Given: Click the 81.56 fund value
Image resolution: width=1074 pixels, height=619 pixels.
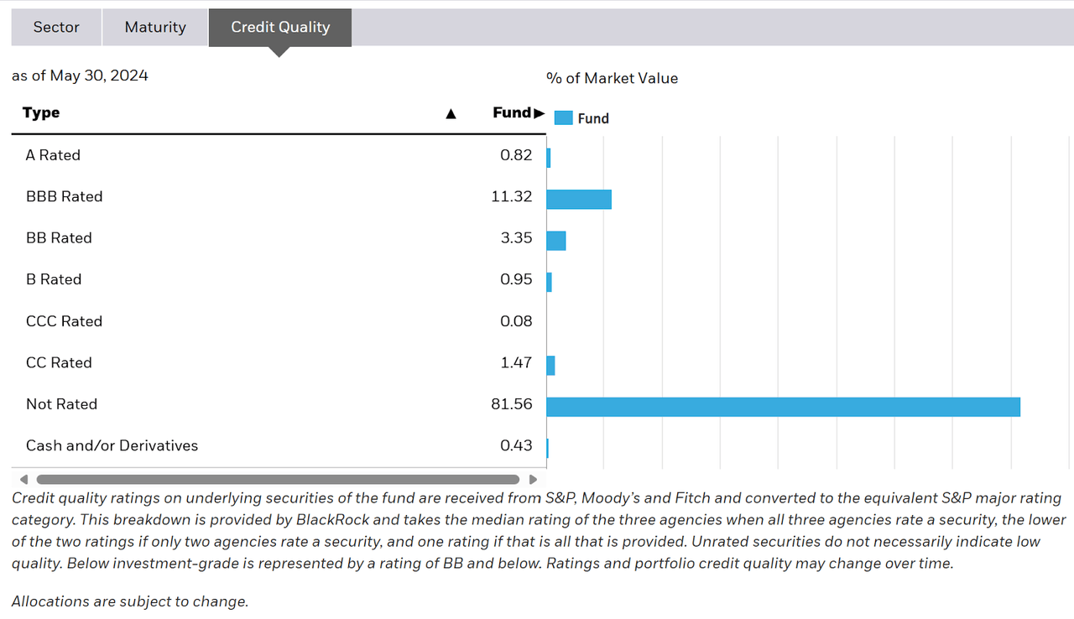Looking at the screenshot, I should [x=512, y=404].
